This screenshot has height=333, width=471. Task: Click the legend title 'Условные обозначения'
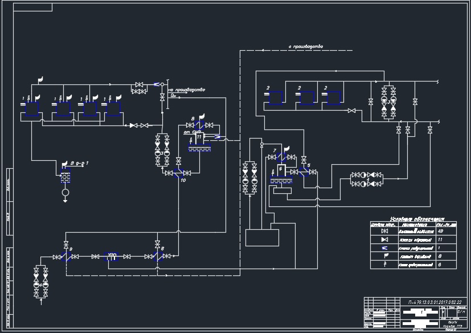417,219
